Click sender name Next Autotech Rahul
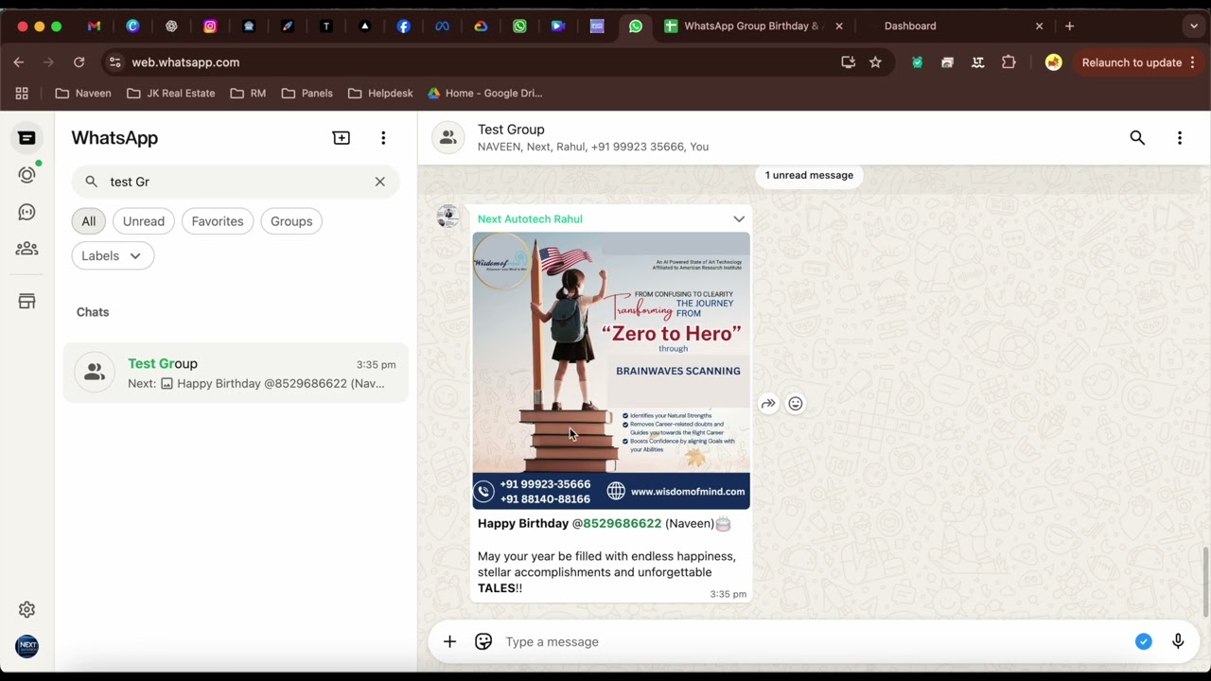The image size is (1211, 681). 530,218
